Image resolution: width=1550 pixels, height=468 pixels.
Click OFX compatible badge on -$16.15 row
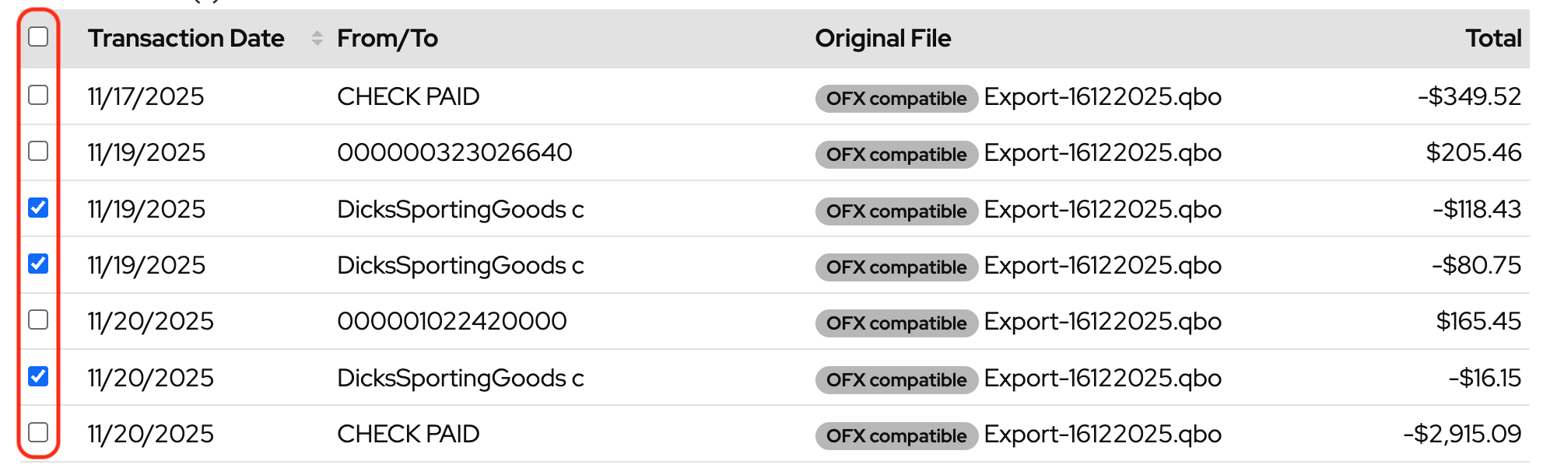(896, 380)
